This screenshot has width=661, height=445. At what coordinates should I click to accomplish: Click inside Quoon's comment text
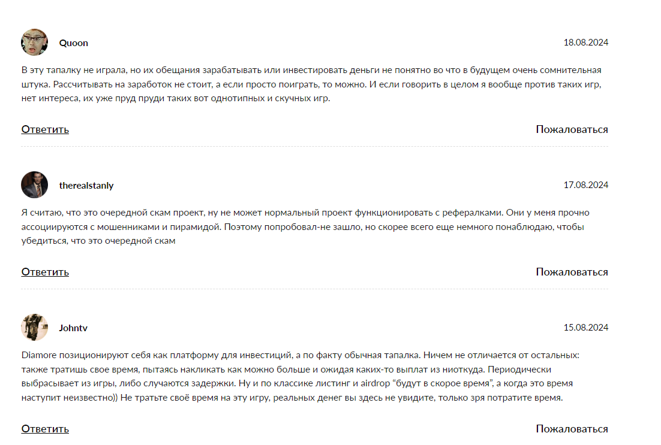click(x=300, y=84)
